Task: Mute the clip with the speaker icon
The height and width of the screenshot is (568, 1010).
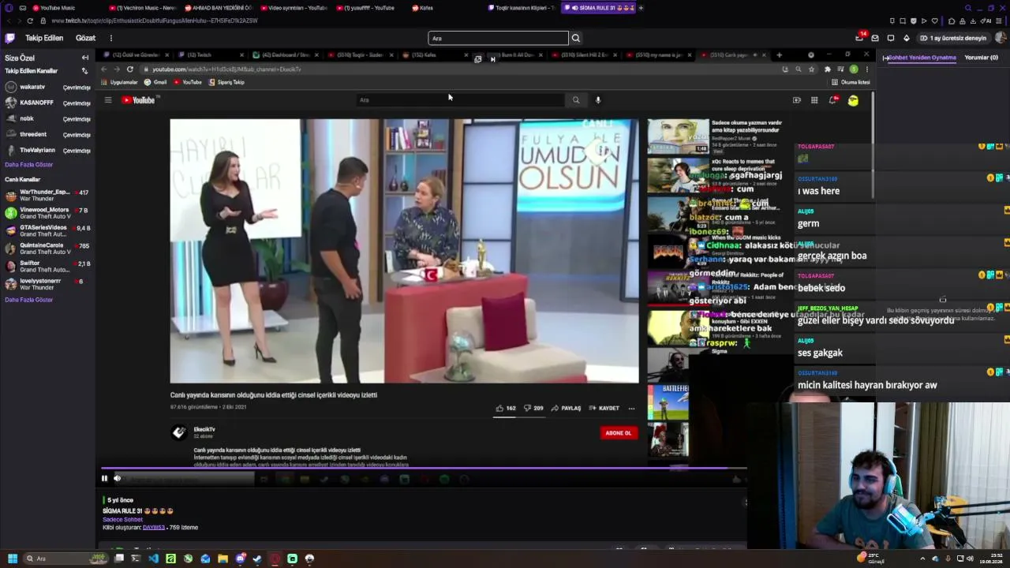Action: pos(118,478)
